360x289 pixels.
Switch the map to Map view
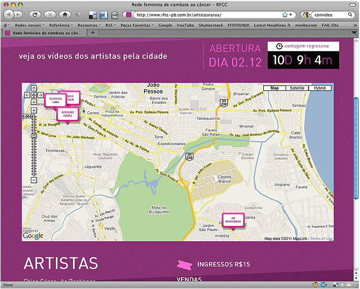point(275,88)
